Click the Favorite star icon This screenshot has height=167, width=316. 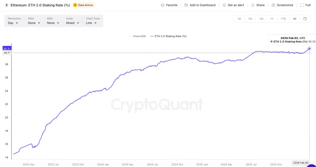pyautogui.click(x=163, y=5)
